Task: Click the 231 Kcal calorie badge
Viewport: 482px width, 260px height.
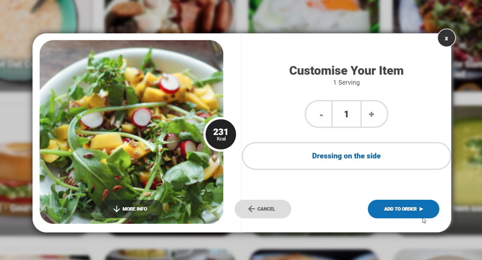Action: (x=220, y=135)
